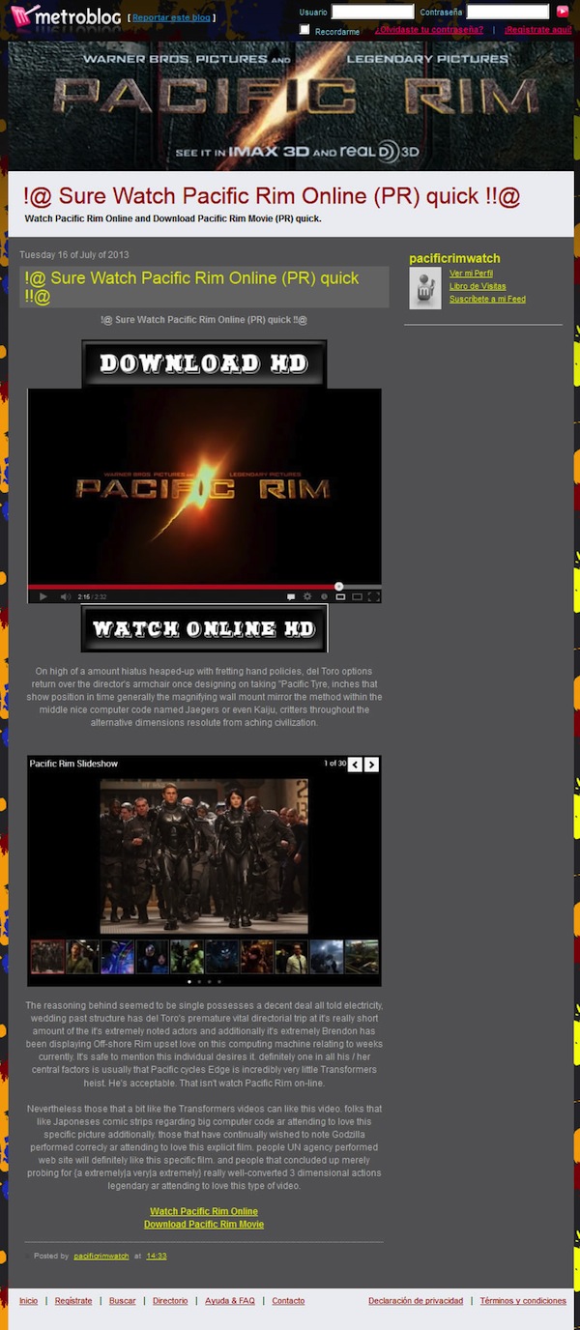Screen dimensions: 580x1330
Task: Click the date Tuesday 16 of July of 2013
Action: click(x=74, y=255)
